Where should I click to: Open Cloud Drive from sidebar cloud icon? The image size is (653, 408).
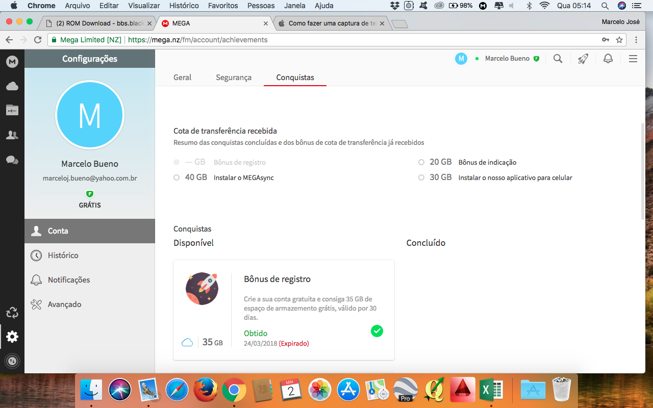12,86
